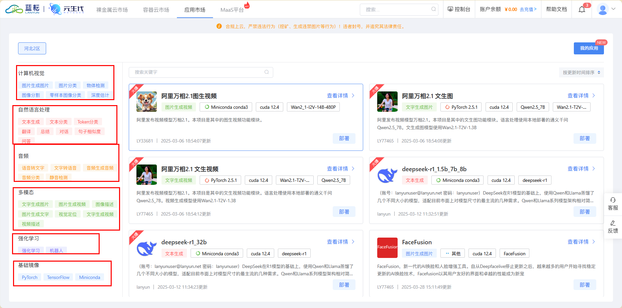
Task: Click the magnifier in the keyword search box
Action: (267, 72)
